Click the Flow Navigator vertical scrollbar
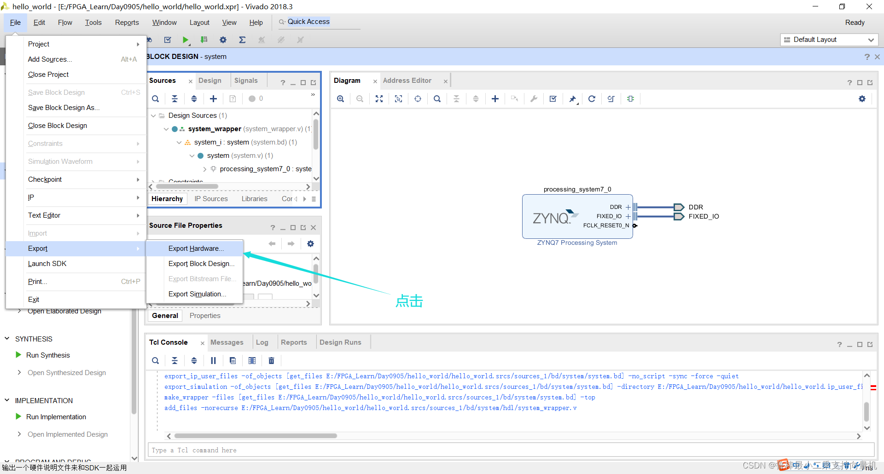 pyautogui.click(x=134, y=361)
